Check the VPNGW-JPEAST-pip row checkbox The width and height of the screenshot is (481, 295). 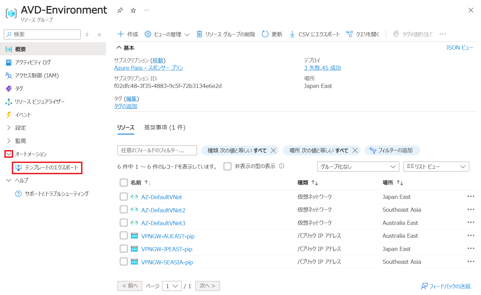tap(124, 249)
